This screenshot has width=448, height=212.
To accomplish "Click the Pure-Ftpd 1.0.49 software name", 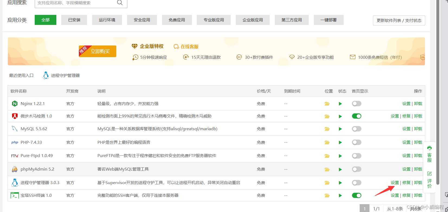I will (x=37, y=156).
